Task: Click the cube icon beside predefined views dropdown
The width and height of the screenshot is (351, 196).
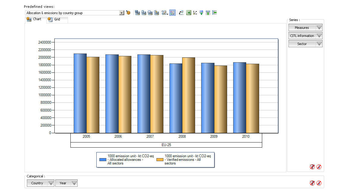Action: 128,13
